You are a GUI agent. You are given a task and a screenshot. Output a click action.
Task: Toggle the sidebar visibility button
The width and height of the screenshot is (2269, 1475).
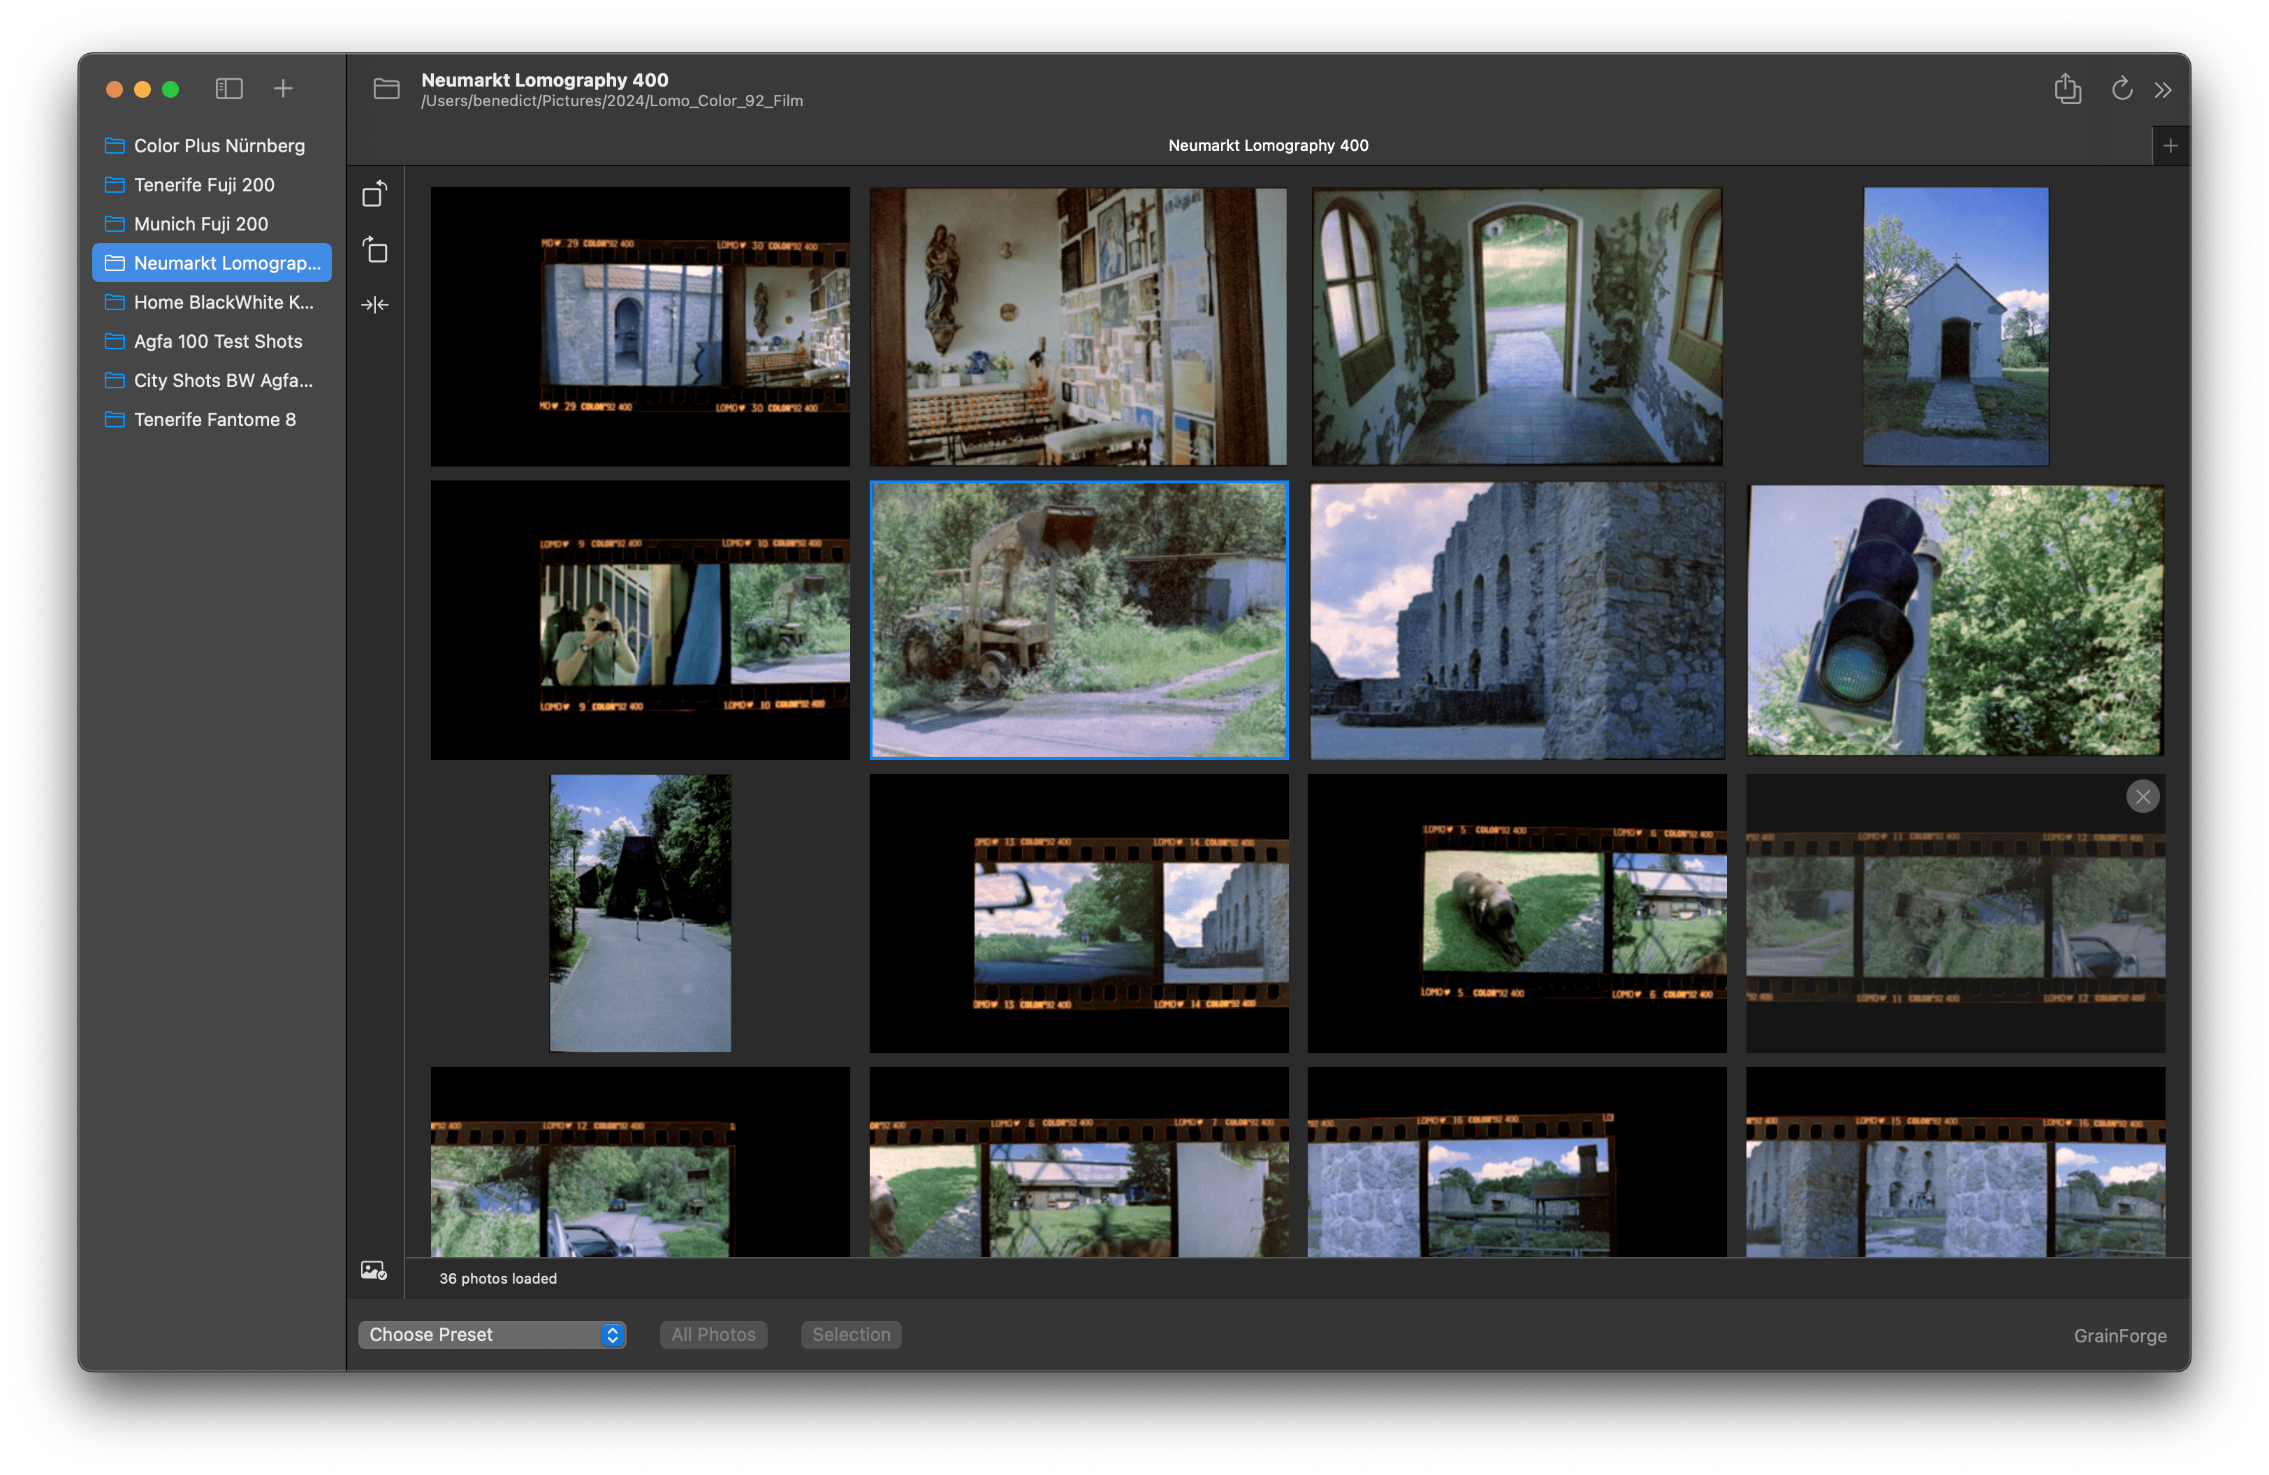[x=229, y=89]
